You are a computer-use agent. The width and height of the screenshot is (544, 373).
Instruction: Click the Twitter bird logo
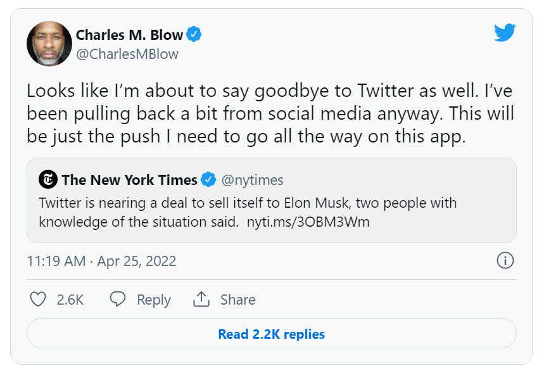[x=505, y=32]
